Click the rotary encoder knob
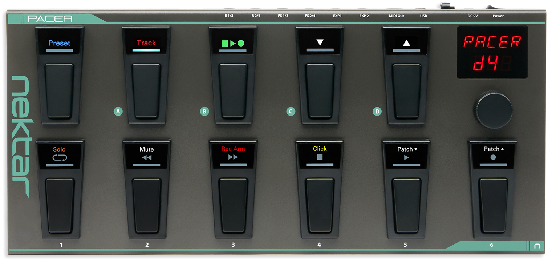Image resolution: width=552 pixels, height=262 pixels. click(492, 108)
